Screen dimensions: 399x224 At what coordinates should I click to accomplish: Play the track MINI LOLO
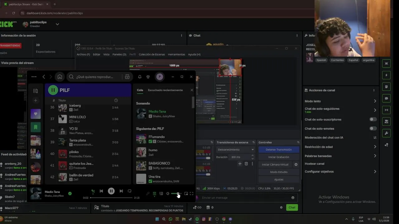pyautogui.click(x=88, y=119)
